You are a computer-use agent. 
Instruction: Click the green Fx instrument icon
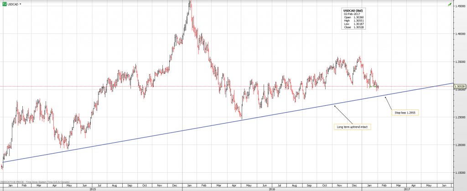pos(4,4)
